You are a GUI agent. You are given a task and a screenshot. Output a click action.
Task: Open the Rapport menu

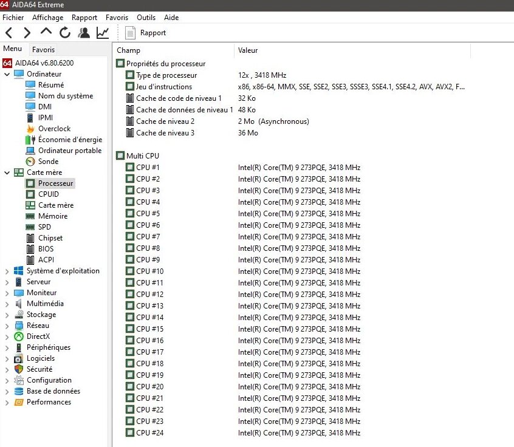coord(84,18)
